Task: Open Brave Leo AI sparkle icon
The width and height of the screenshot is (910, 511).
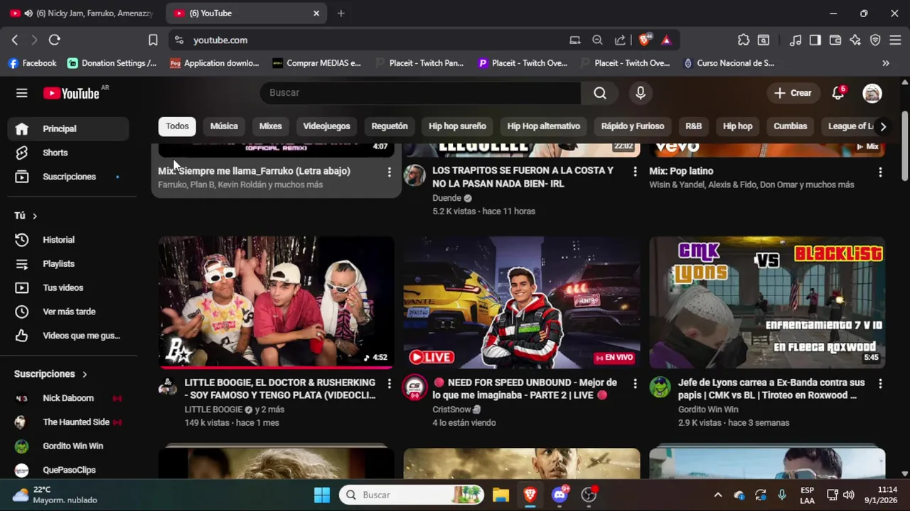Action: coord(855,40)
